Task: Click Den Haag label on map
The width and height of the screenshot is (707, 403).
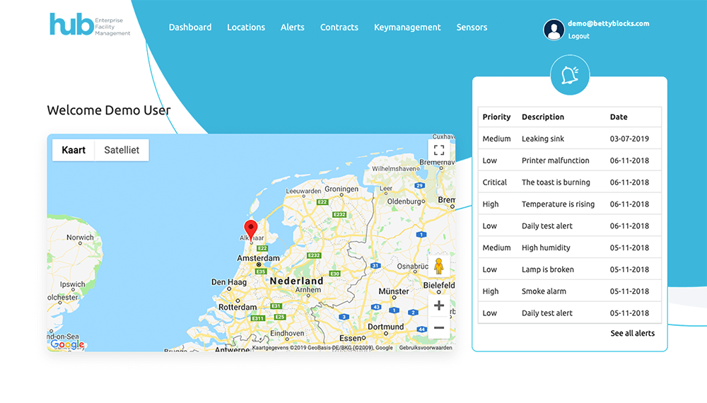Action: pyautogui.click(x=229, y=282)
